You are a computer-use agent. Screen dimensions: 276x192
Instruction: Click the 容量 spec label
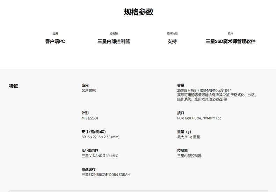coord(181,85)
